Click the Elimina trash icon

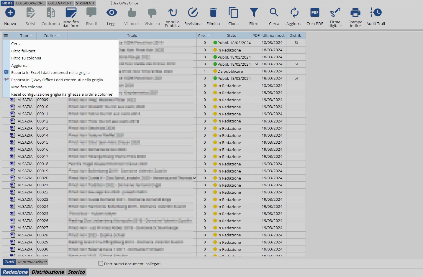click(213, 13)
